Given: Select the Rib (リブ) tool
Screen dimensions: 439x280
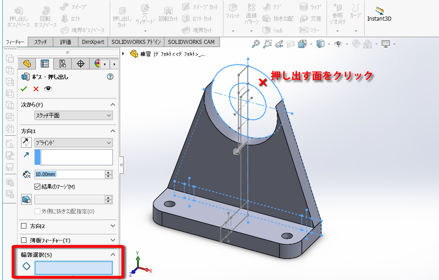Looking at the screenshot, I should (x=272, y=7).
